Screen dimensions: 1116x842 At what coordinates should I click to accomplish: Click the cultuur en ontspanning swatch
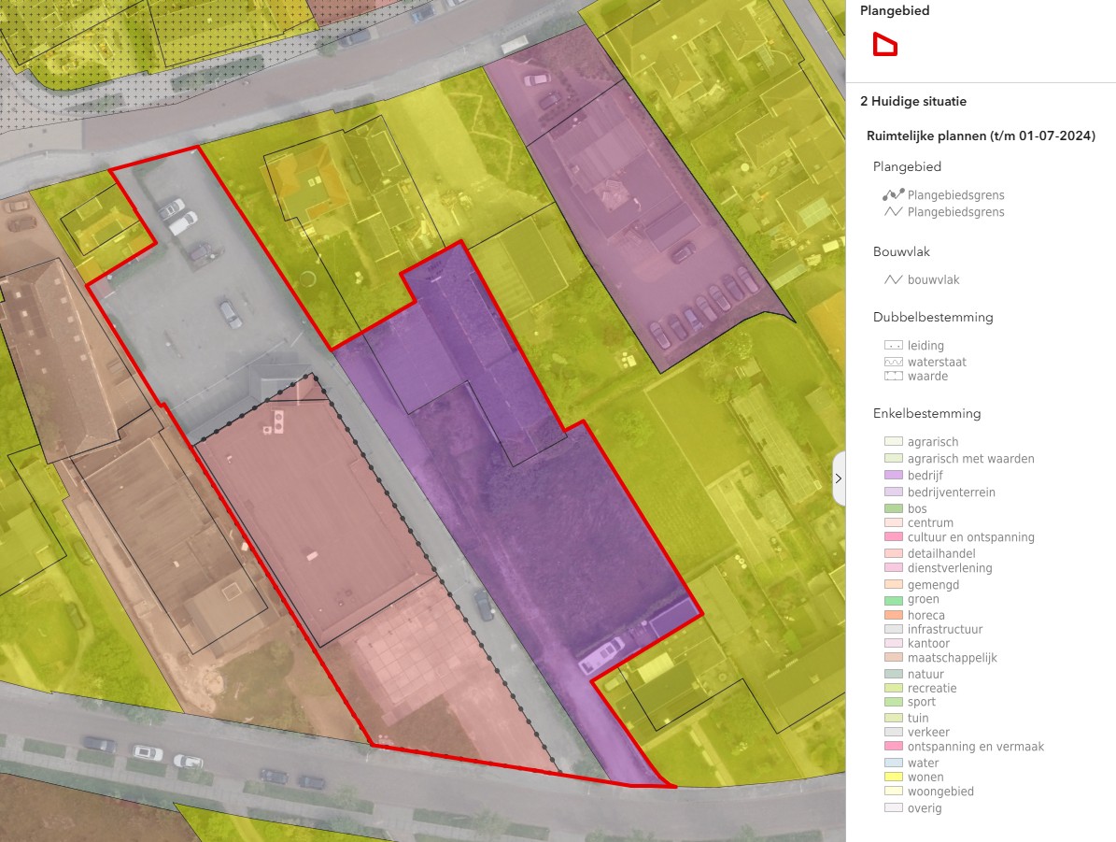pyautogui.click(x=893, y=537)
